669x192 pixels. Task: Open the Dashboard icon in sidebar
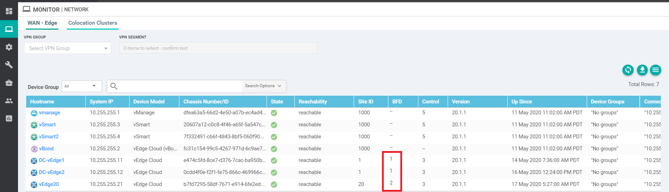(x=9, y=11)
